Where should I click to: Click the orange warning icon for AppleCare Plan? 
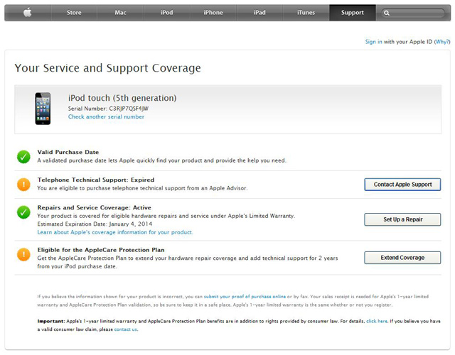click(23, 254)
